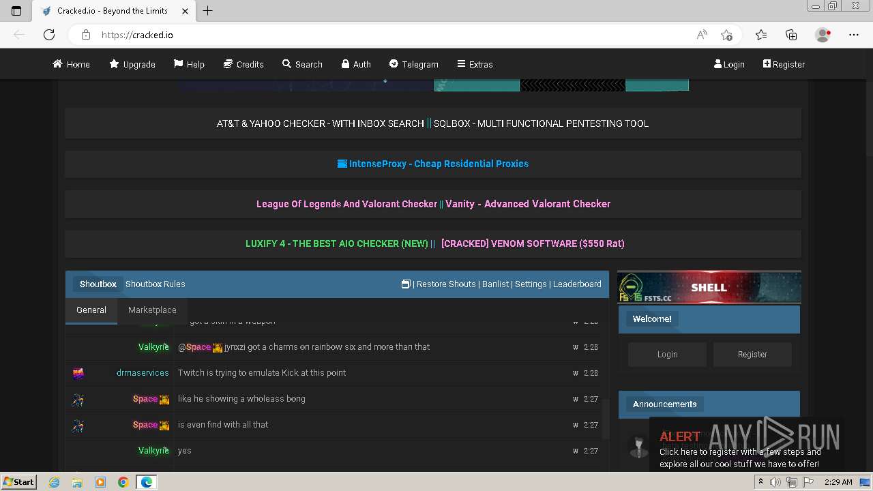Click Restore Shouts
This screenshot has height=491, width=873.
pyautogui.click(x=446, y=284)
